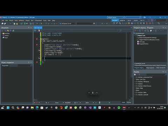The width and height of the screenshot is (168, 126).
Task: Select Project1.exe in Projects tree
Action: (x=141, y=35)
